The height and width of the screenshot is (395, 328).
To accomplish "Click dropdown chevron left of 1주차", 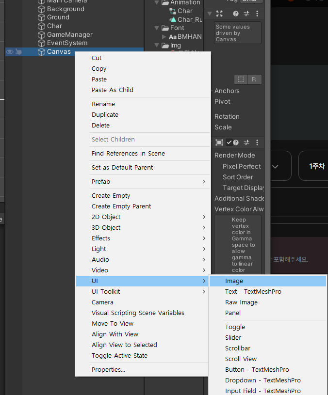I will pos(275,167).
